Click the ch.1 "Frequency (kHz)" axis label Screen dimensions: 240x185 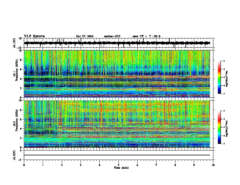[x=17, y=70]
